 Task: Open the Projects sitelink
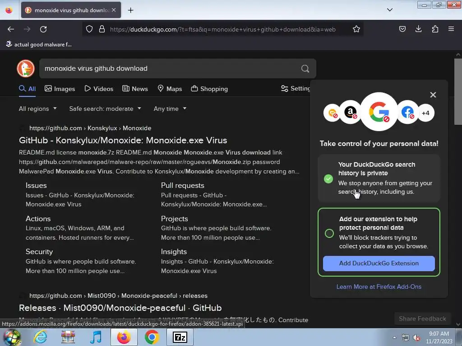tap(175, 219)
